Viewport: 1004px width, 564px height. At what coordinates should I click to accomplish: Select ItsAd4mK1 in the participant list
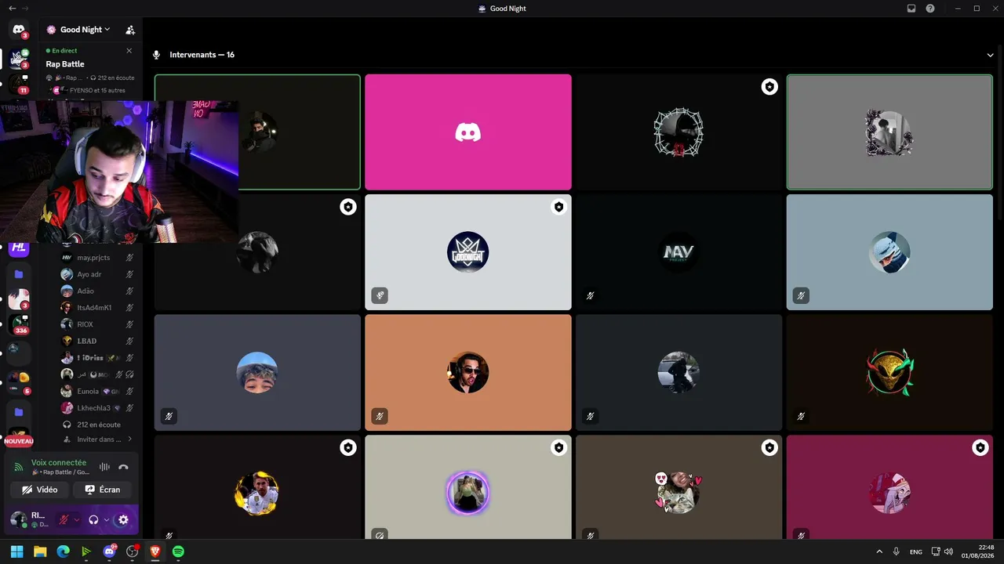[97, 308]
